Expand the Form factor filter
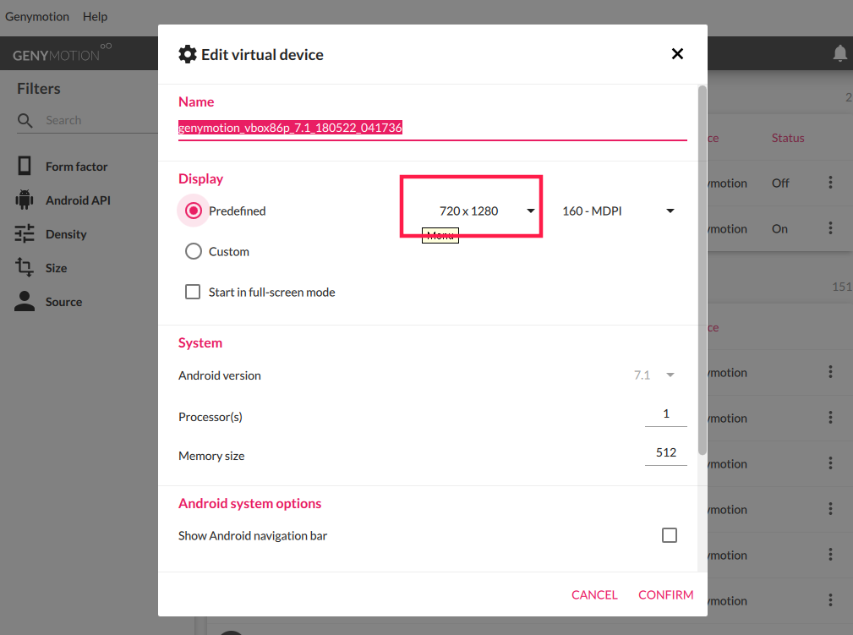Viewport: 853px width, 635px height. (76, 167)
